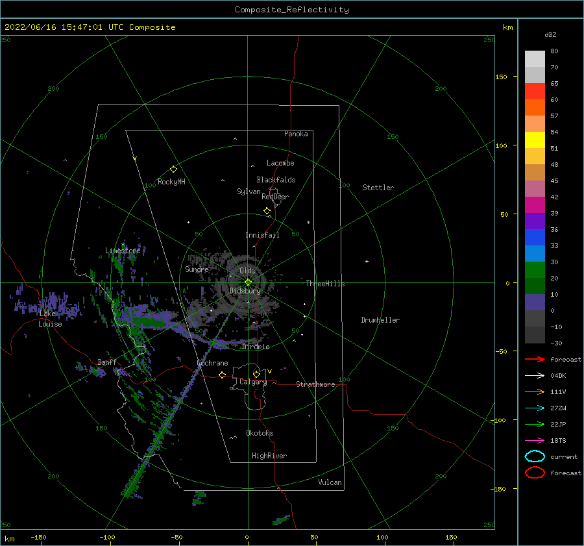The image size is (584, 546).
Task: Click the HighRiver label
Action: point(269,456)
